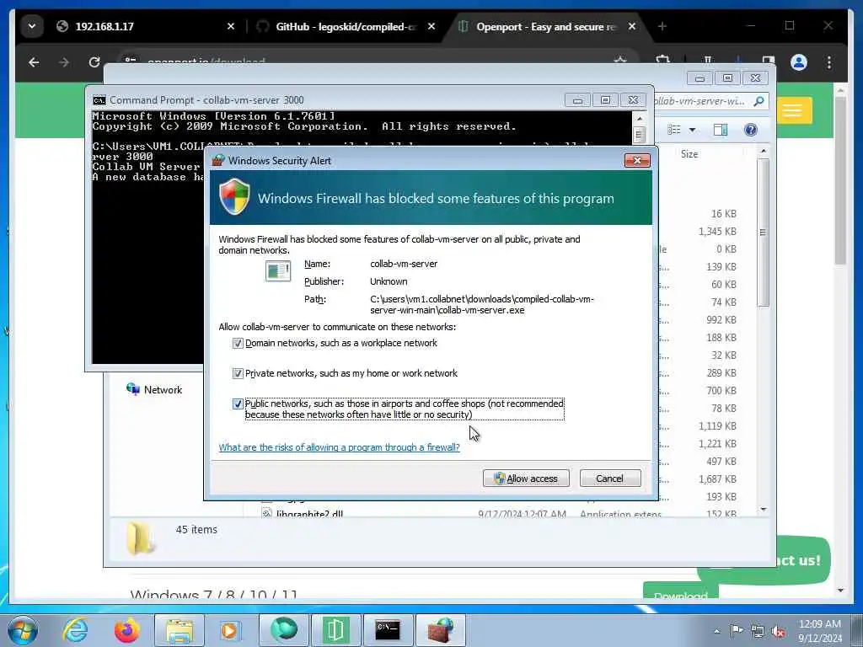The height and width of the screenshot is (647, 863).
Task: Click the Allow access button
Action: pos(526,479)
